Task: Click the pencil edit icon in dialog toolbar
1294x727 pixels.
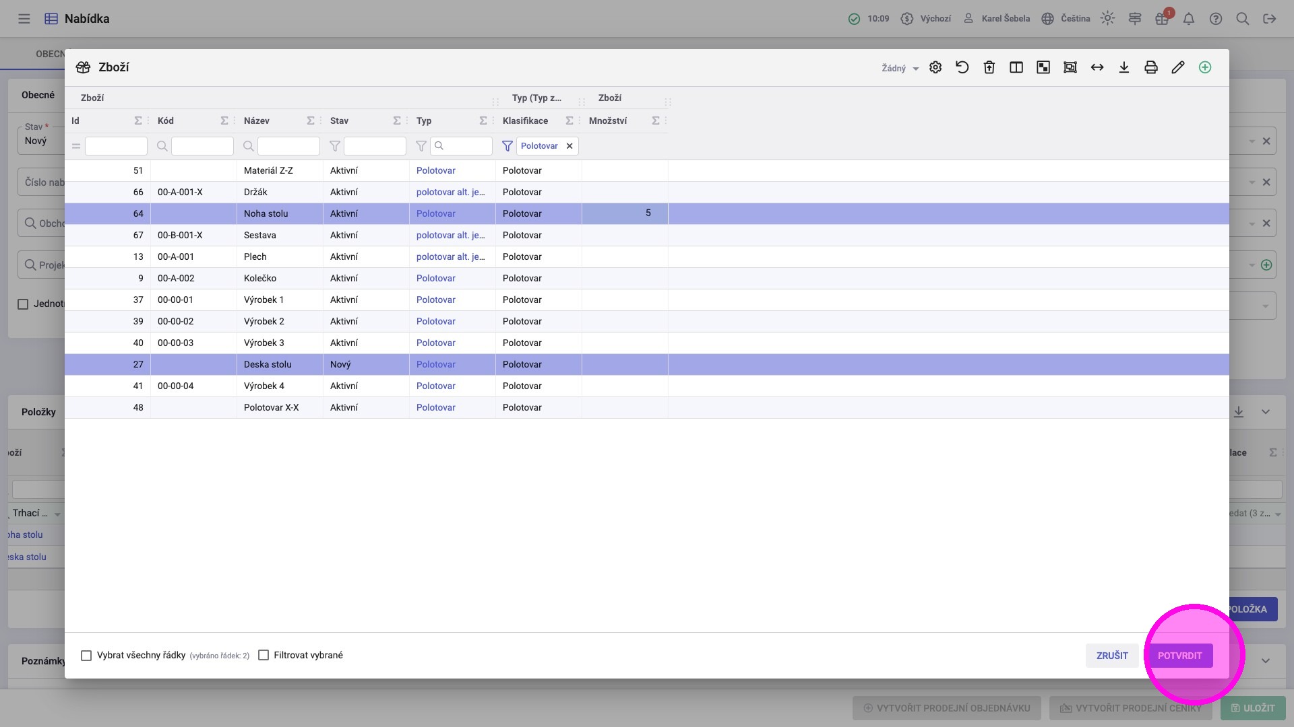Action: [1178, 67]
